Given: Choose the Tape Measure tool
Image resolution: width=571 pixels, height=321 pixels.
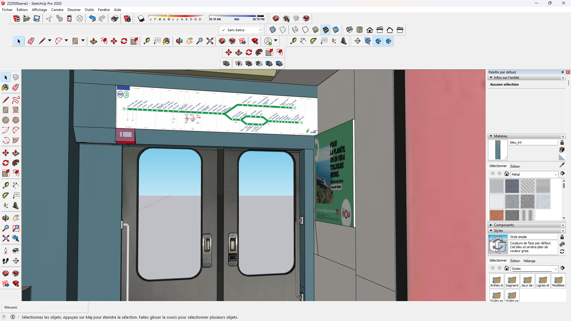Looking at the screenshot, I should coord(5,185).
